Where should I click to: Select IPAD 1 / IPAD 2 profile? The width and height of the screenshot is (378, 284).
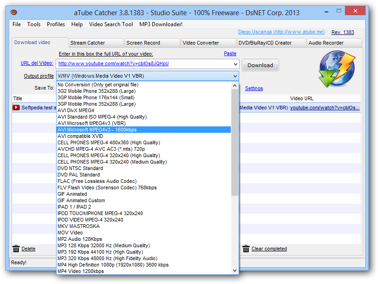click(143, 207)
